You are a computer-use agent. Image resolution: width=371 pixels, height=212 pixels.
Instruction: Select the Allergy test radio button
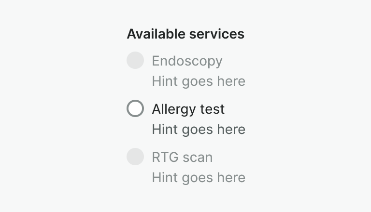click(135, 108)
